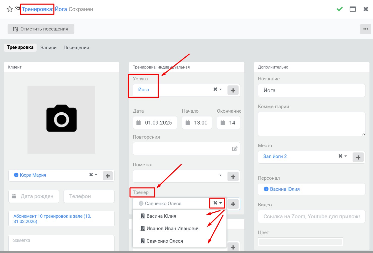
Task: Clear the selected client Кюри Мария
Action: [x=91, y=175]
